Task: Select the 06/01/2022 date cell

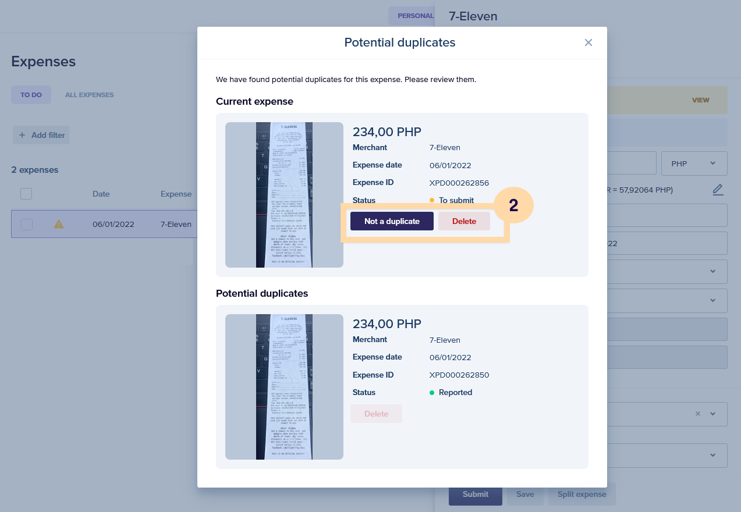Action: point(114,224)
